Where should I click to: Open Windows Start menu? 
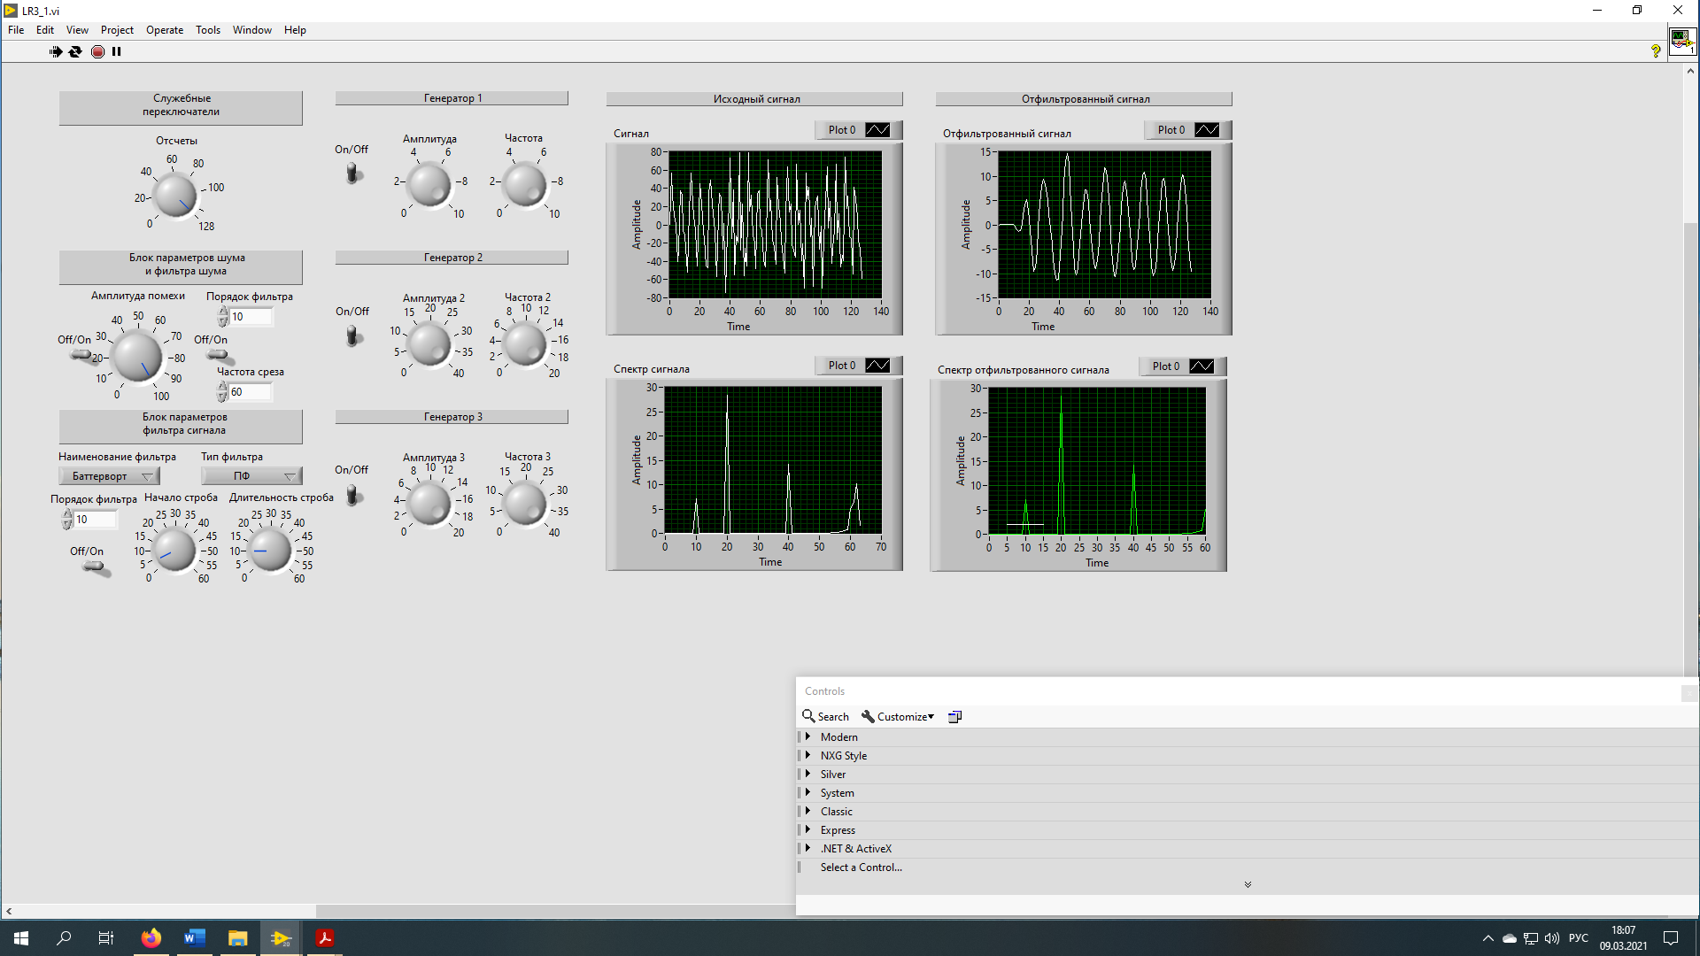click(x=21, y=938)
